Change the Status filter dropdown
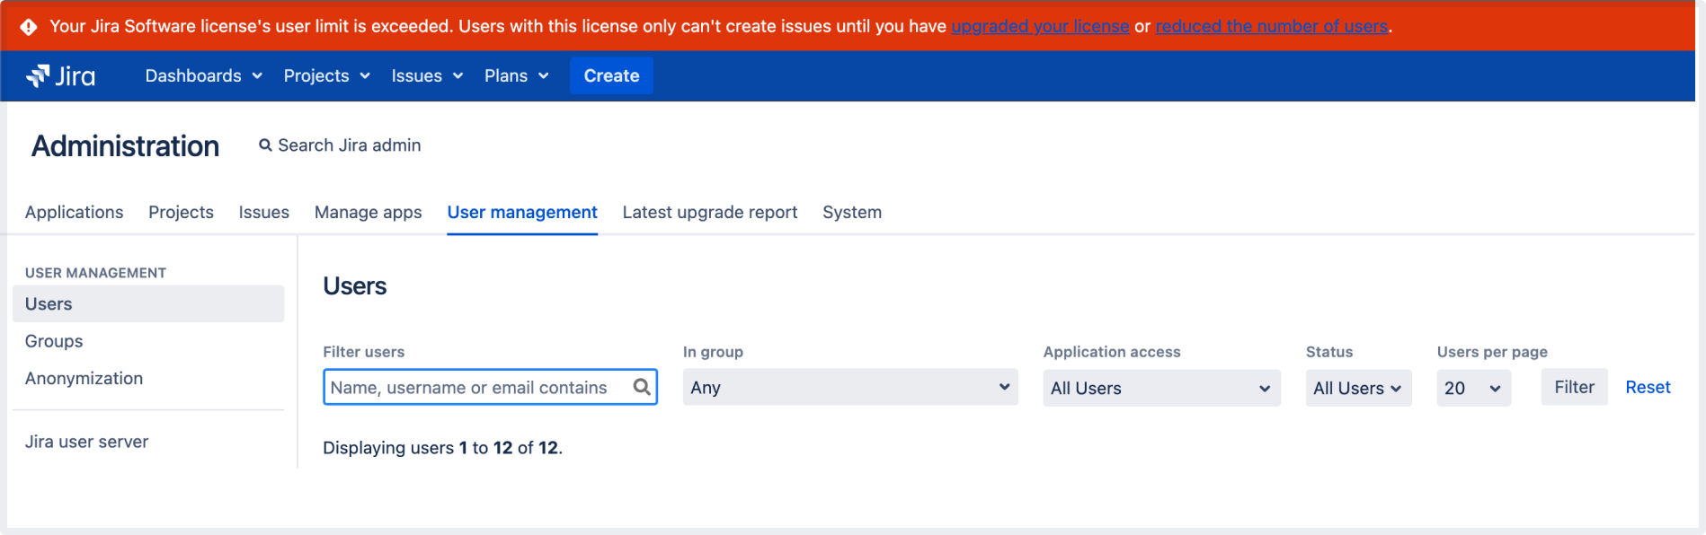Screen dimensions: 1706x535 pyautogui.click(x=1357, y=389)
